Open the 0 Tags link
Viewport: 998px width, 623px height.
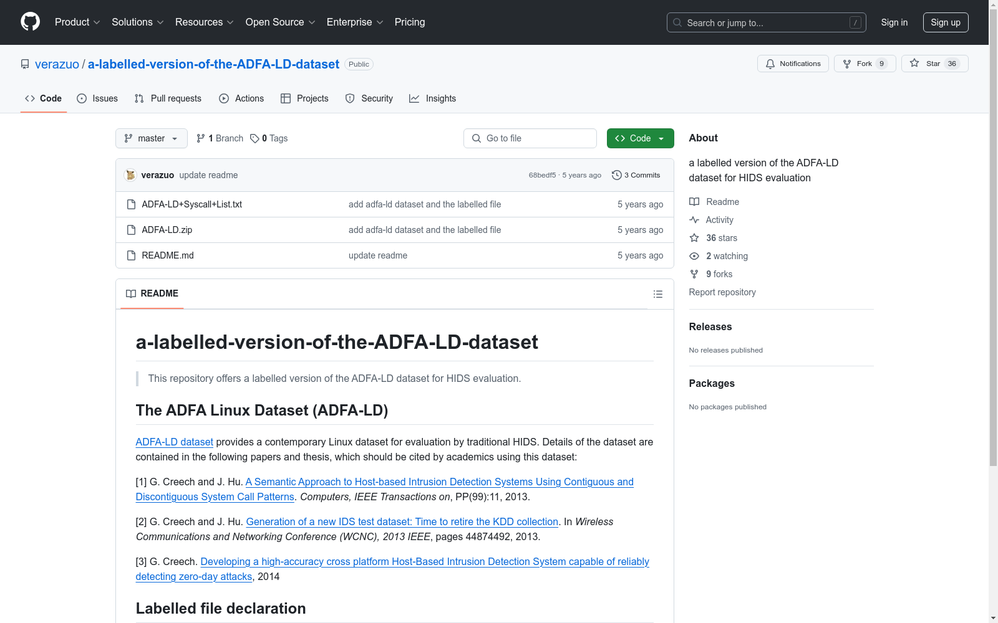coord(269,138)
